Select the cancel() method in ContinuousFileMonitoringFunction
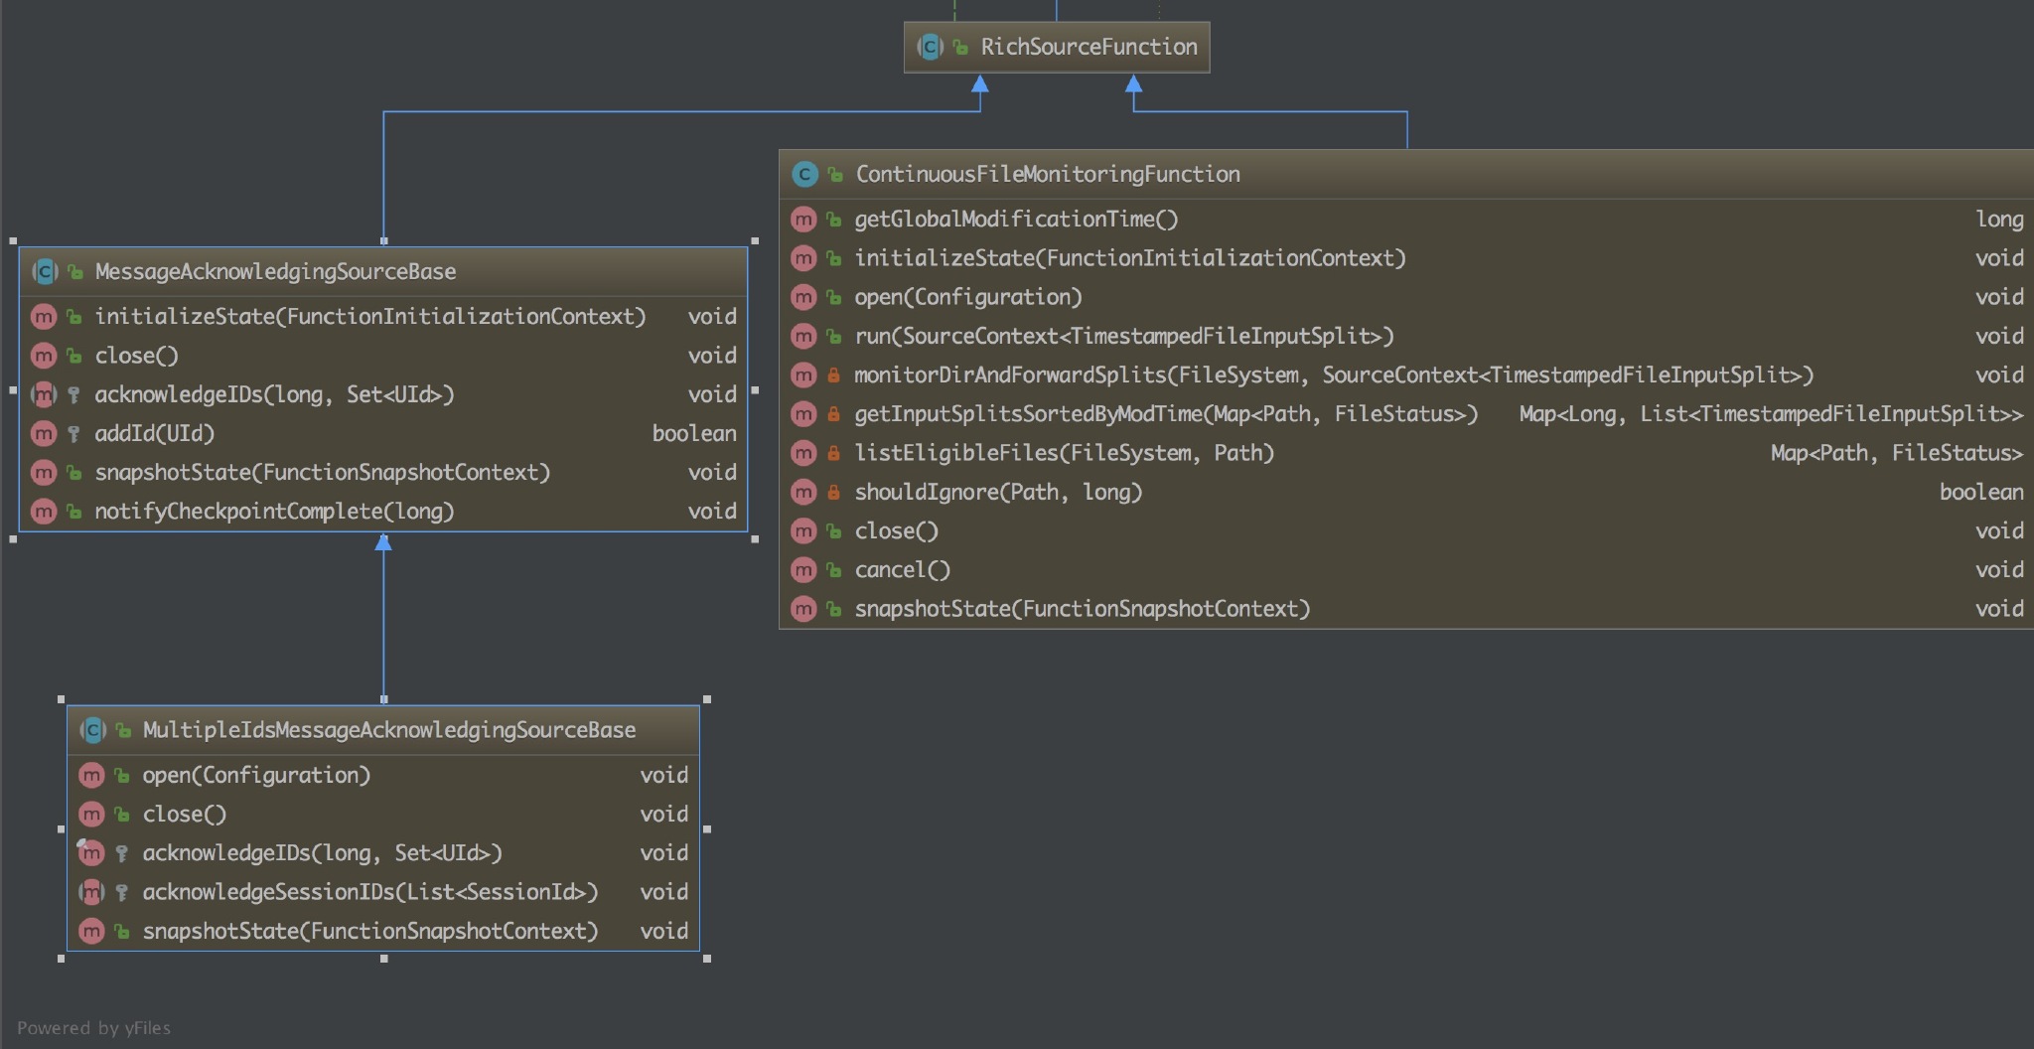This screenshot has width=2034, height=1049. (x=902, y=570)
